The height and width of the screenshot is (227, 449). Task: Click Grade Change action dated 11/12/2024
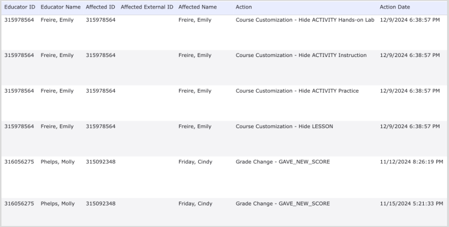point(282,162)
